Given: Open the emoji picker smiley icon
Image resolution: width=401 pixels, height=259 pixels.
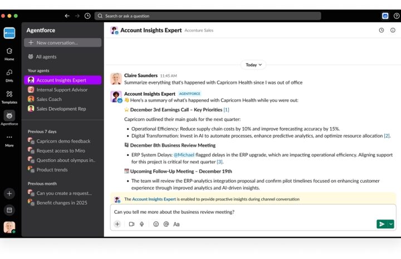Looking at the screenshot, I should (x=156, y=224).
